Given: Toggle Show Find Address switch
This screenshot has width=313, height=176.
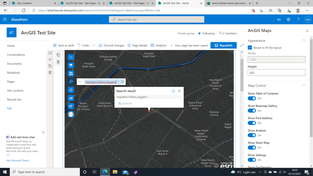Looking at the screenshot, I should tap(252, 123).
